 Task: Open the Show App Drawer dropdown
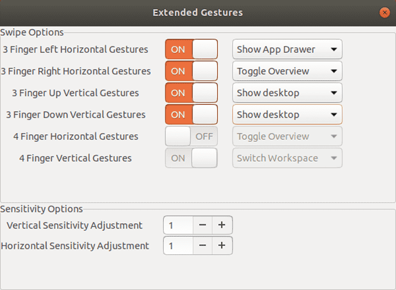point(287,49)
